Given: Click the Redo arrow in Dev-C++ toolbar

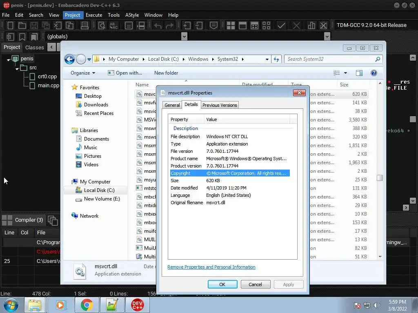Looking at the screenshot, I should (169, 25).
